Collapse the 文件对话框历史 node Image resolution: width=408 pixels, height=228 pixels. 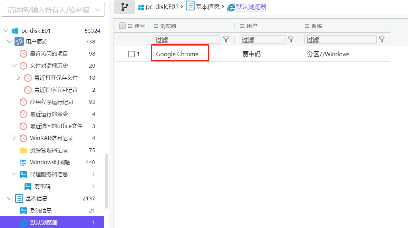coord(14,66)
